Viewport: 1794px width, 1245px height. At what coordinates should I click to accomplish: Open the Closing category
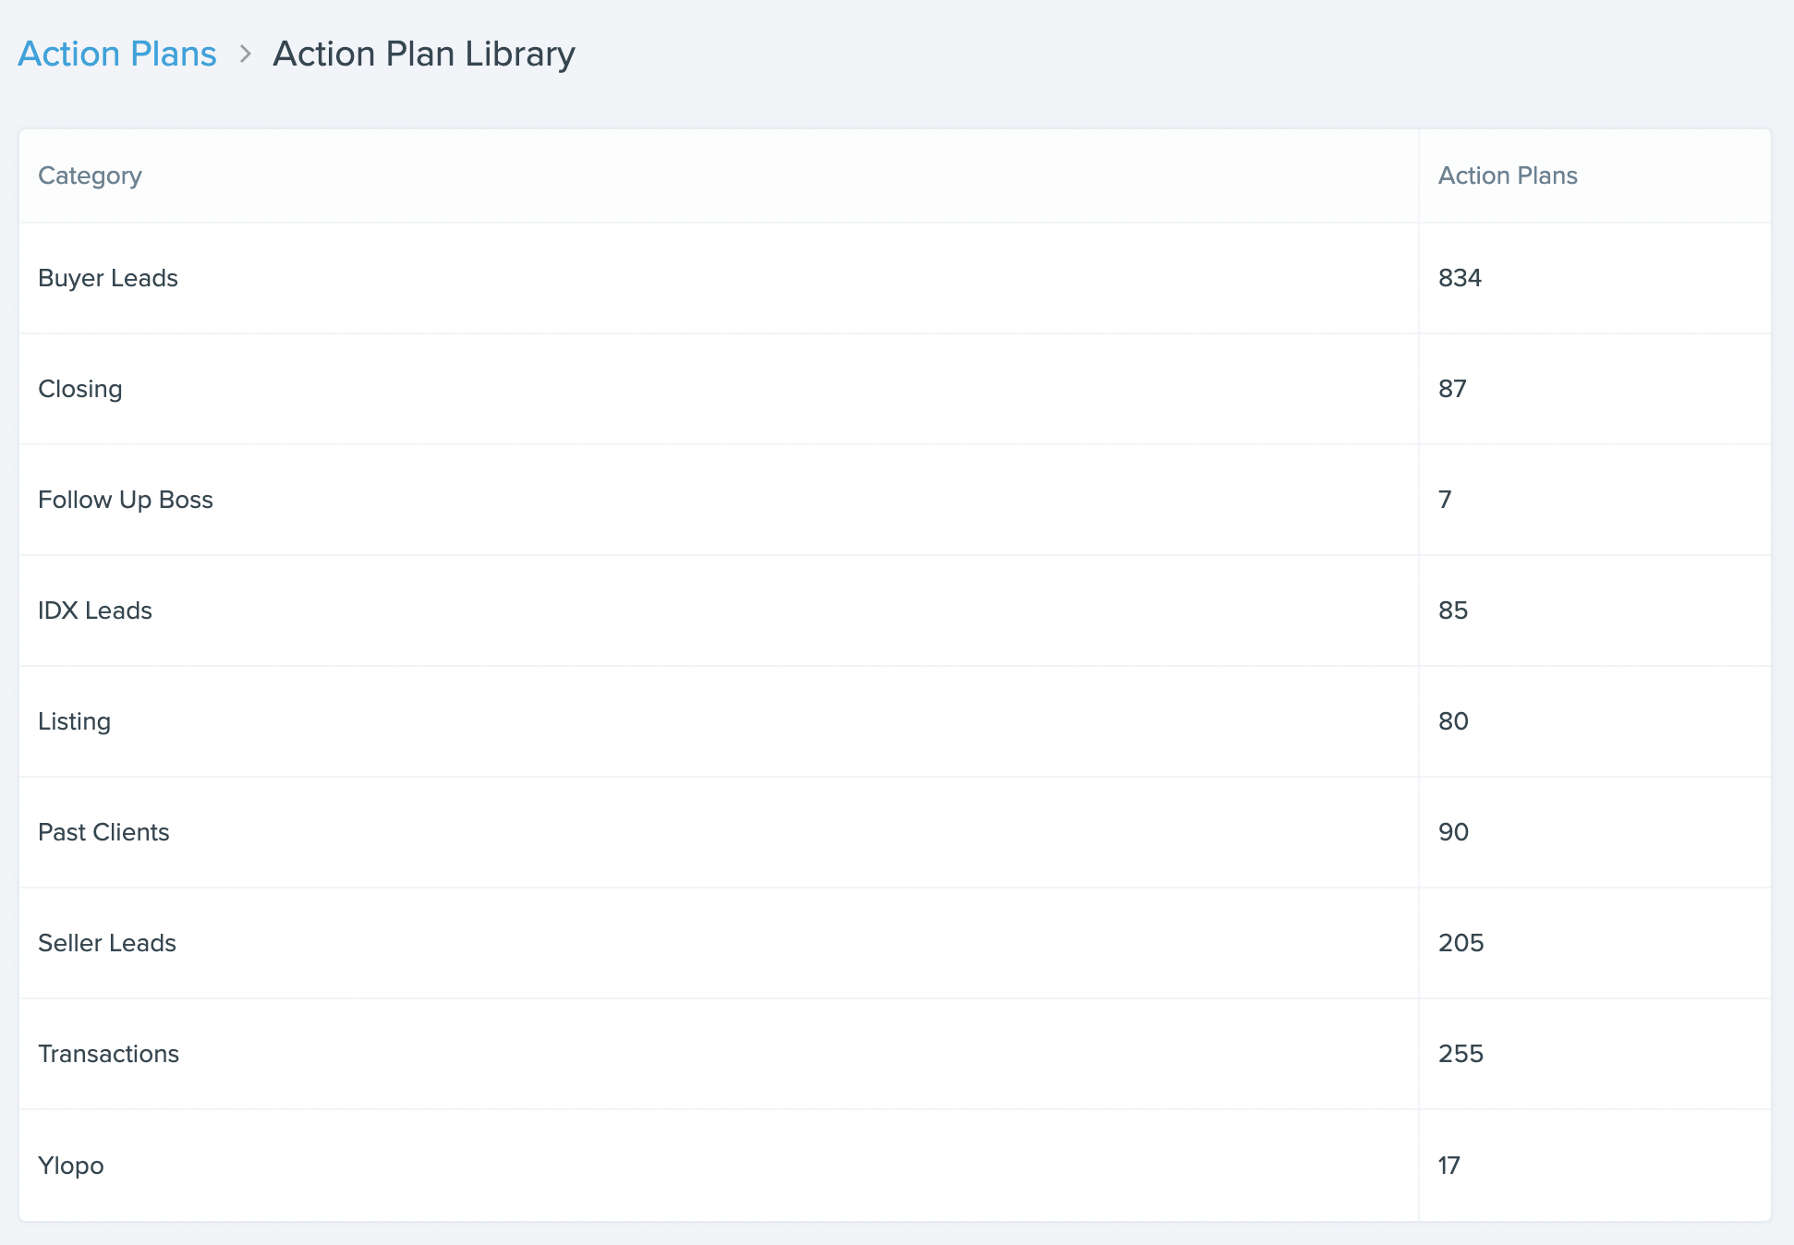click(x=79, y=389)
